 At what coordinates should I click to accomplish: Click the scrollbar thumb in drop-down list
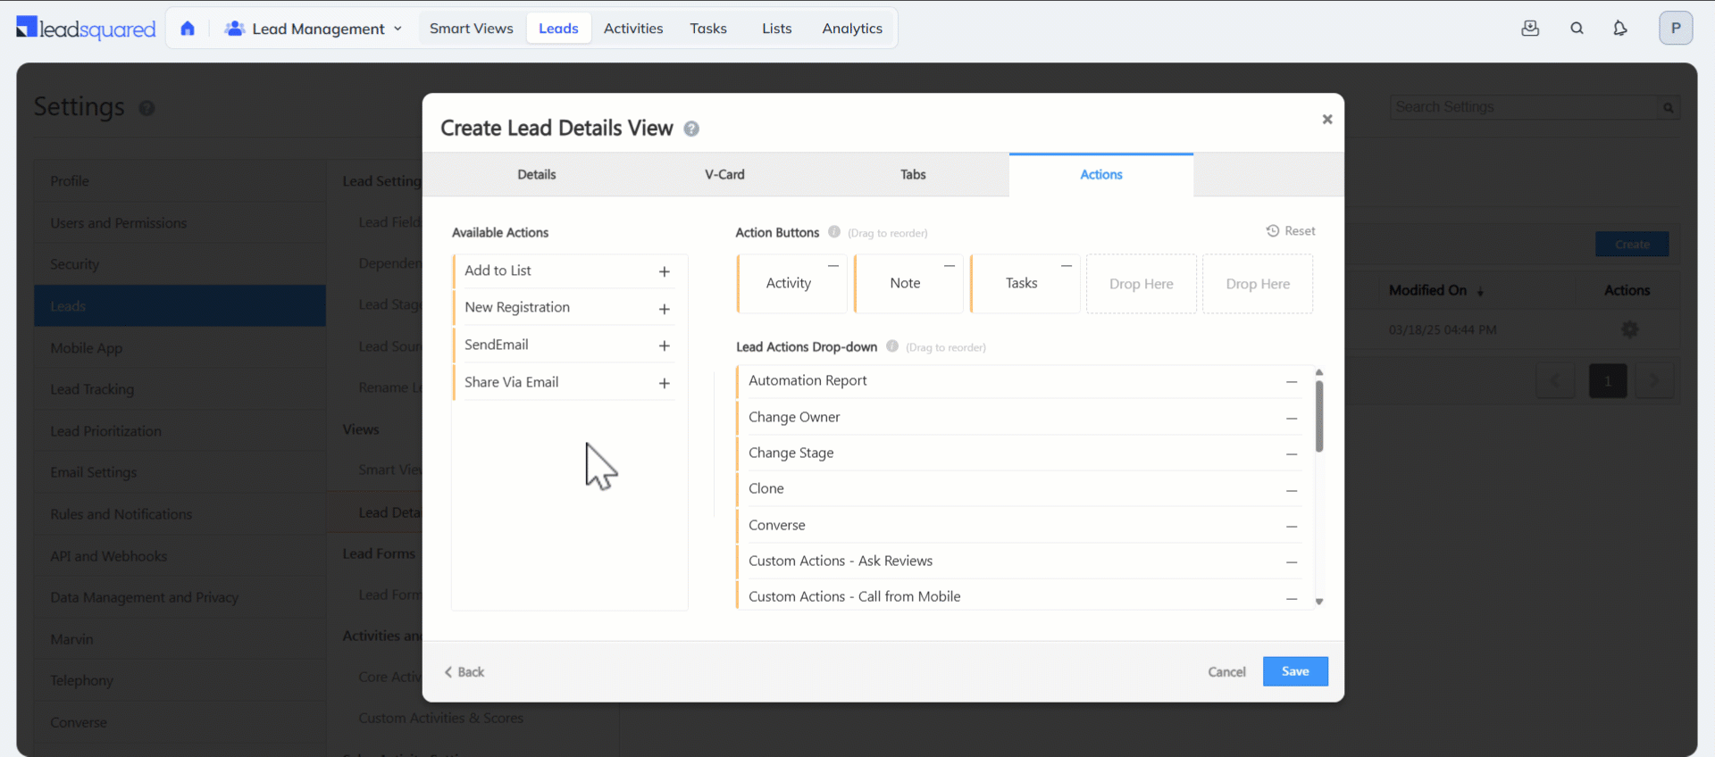(1319, 416)
